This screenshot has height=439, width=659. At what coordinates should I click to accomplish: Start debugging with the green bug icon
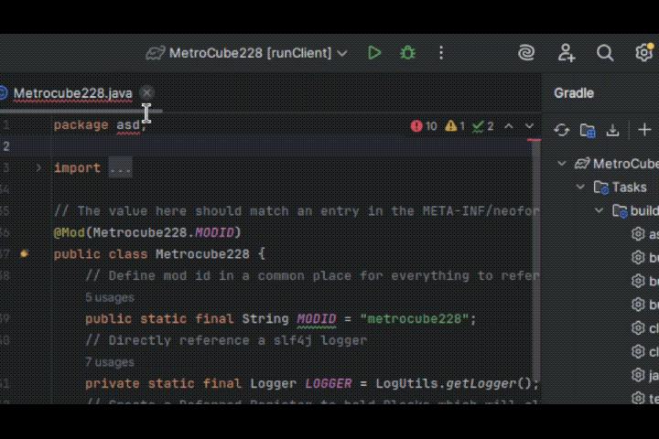[408, 53]
